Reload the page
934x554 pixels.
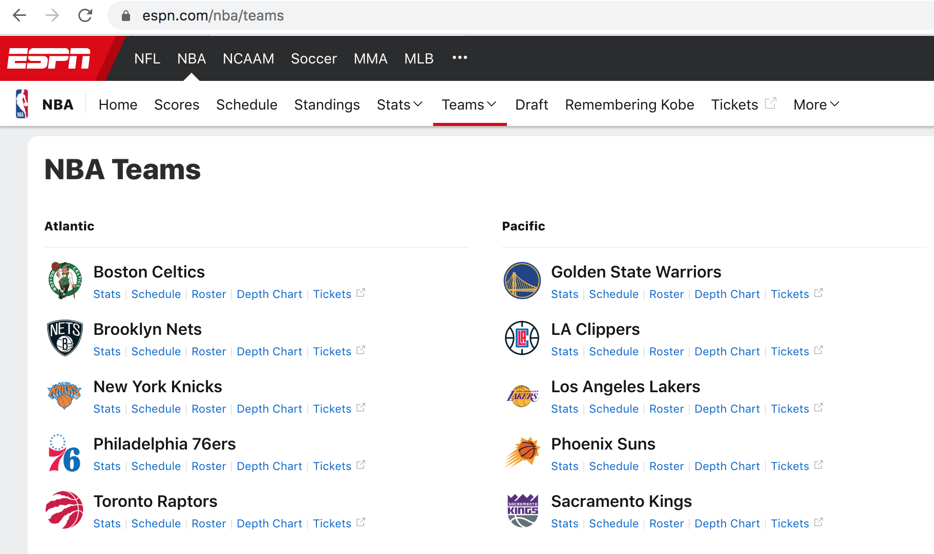[x=85, y=15]
